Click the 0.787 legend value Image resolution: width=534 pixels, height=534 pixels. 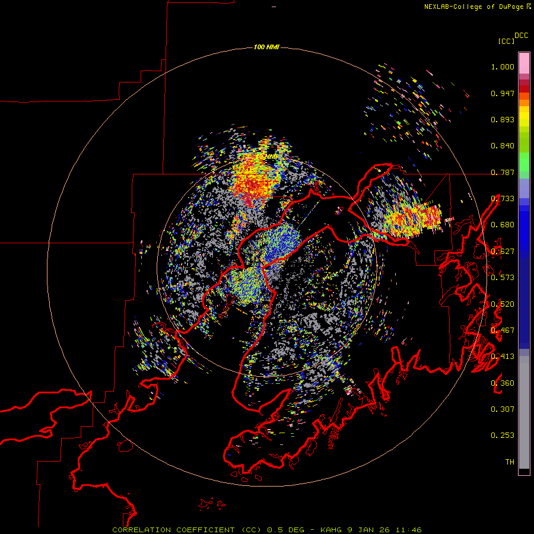(503, 172)
